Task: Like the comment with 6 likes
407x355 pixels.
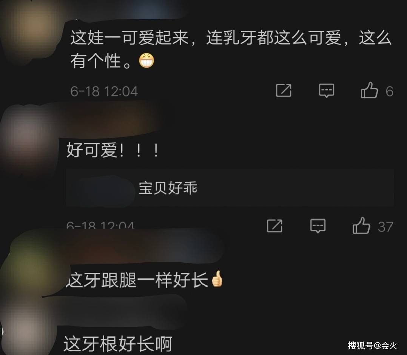Action: pyautogui.click(x=369, y=90)
